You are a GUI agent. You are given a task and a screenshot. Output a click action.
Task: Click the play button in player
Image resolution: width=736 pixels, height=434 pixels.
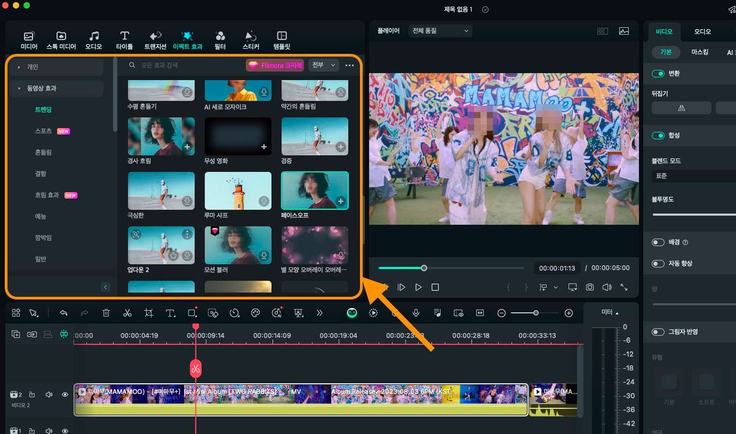pos(419,287)
